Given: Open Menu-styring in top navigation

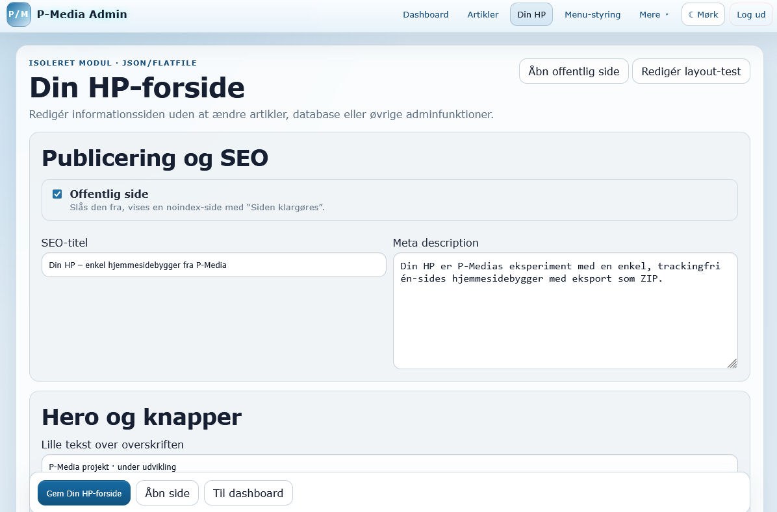Looking at the screenshot, I should click(x=592, y=14).
